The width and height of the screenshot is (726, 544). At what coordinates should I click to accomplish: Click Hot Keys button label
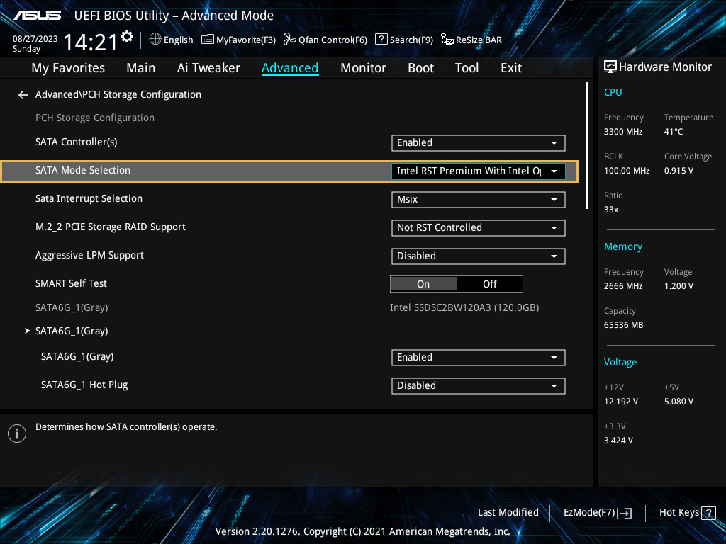pyautogui.click(x=678, y=513)
